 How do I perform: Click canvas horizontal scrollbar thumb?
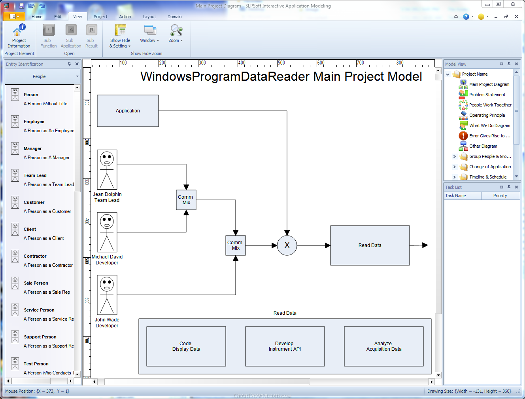coord(207,382)
